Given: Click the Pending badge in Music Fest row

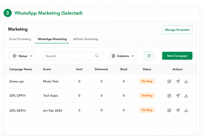Looking at the screenshot, I should click(x=147, y=81).
